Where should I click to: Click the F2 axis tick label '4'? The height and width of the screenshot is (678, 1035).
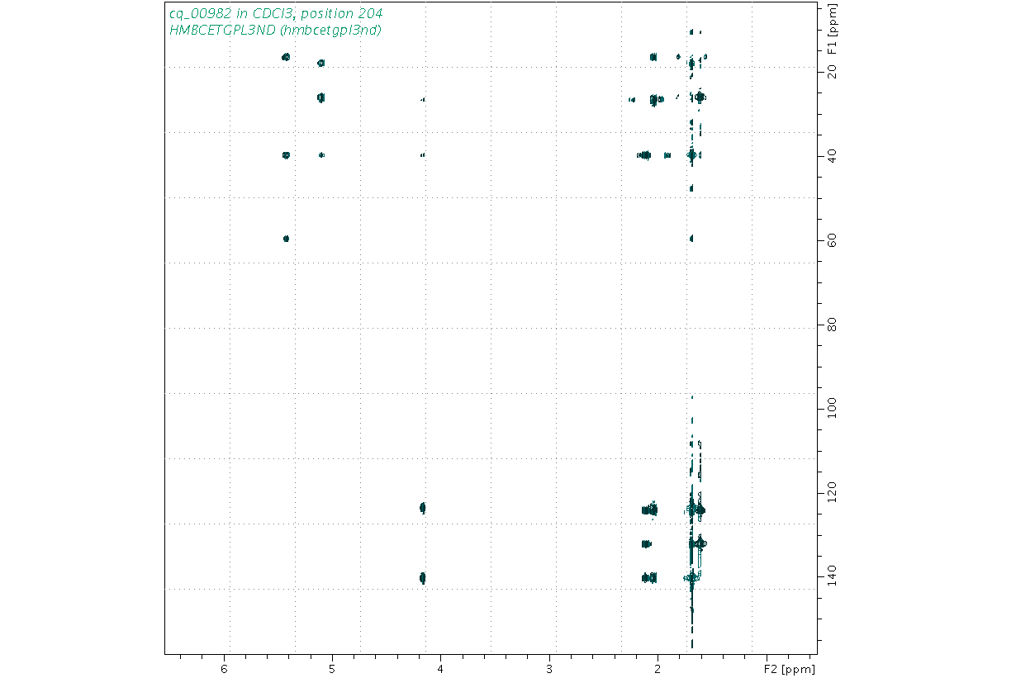[441, 667]
